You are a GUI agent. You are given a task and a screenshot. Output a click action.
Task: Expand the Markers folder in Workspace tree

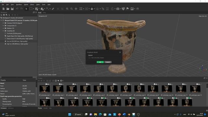3,28
